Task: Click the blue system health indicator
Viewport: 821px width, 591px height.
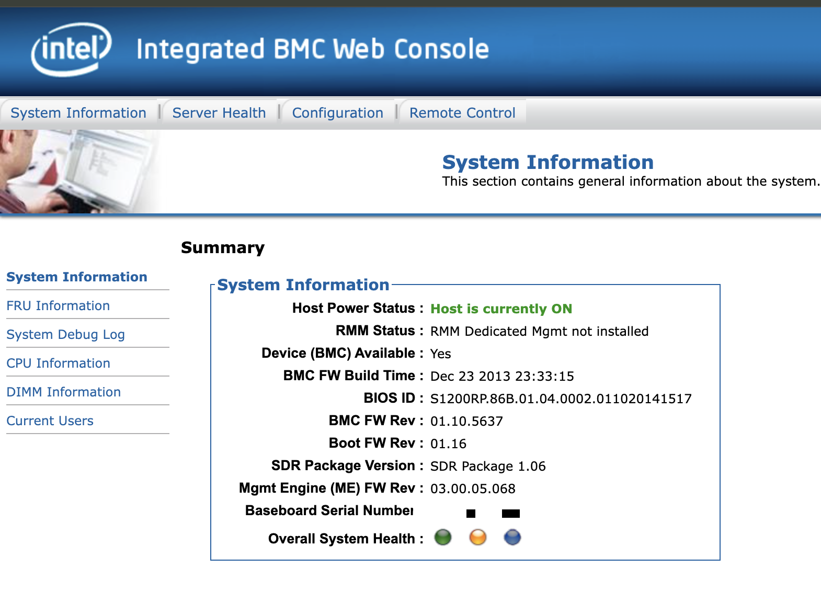Action: [512, 537]
